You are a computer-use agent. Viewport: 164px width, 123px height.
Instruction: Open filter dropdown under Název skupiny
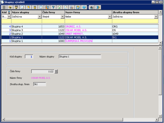tap(39, 16)
